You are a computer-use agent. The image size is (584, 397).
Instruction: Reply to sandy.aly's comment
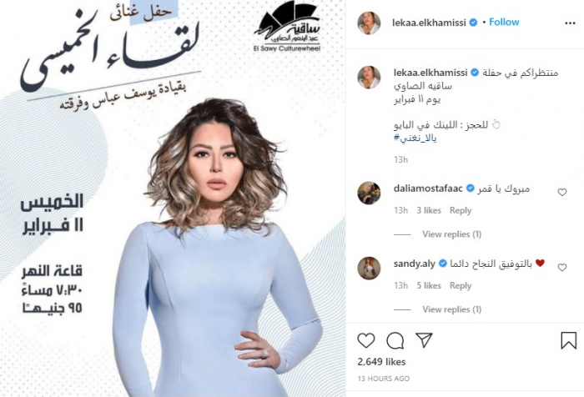[x=461, y=285]
